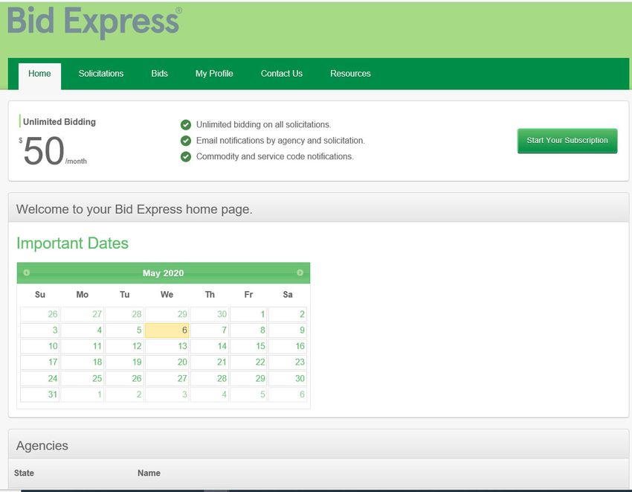
Task: Select June 6 in last calendar row
Action: click(x=288, y=394)
